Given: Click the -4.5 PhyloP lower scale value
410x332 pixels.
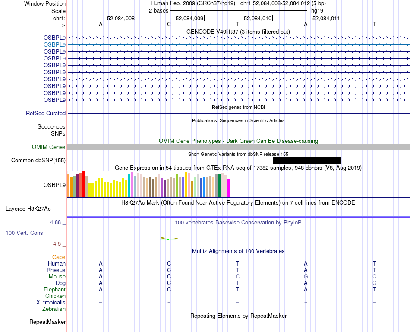Looking at the screenshot, I should click(56, 244).
